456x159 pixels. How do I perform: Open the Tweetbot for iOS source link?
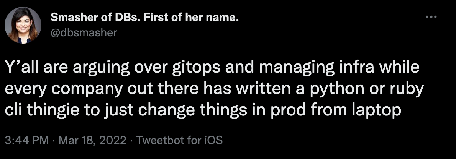[179, 140]
